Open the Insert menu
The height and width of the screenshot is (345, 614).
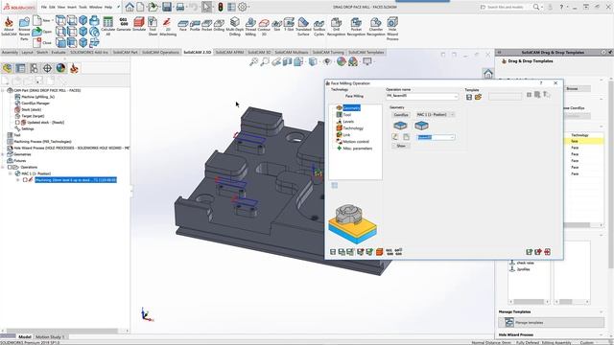(x=72, y=7)
